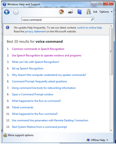This screenshot has width=116, height=144.
Task: Click the Offline Help computer icon
Action: click(x=88, y=140)
